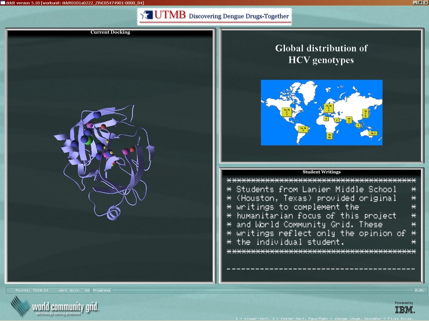The image size is (429, 321).
Task: Click the Europe genotype label on map
Action: tap(328, 108)
